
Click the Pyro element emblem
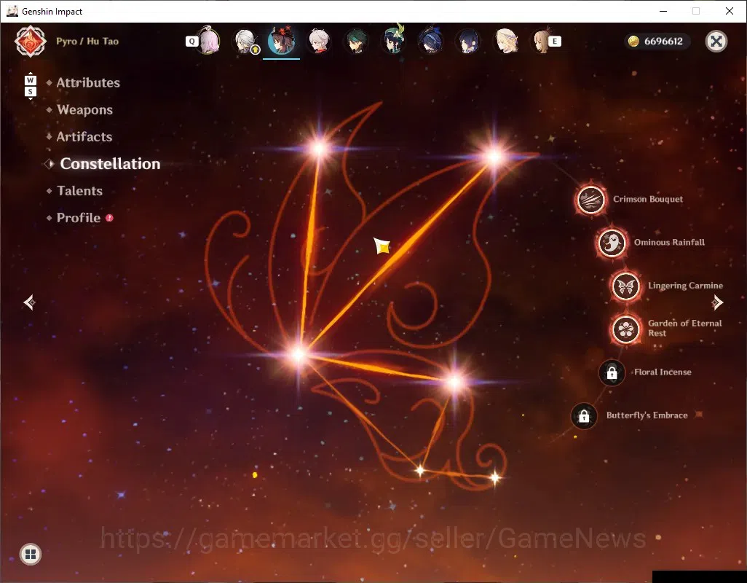pyautogui.click(x=31, y=42)
